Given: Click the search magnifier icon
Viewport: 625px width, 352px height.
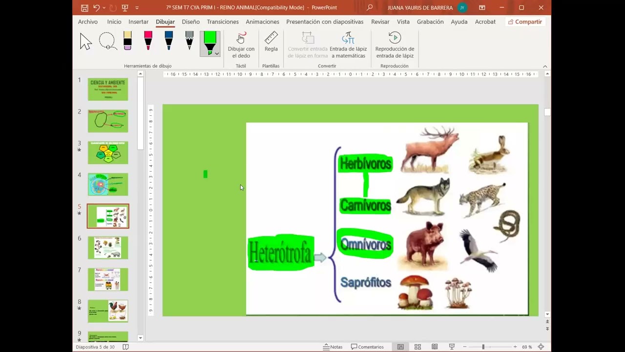Looking at the screenshot, I should point(370,7).
